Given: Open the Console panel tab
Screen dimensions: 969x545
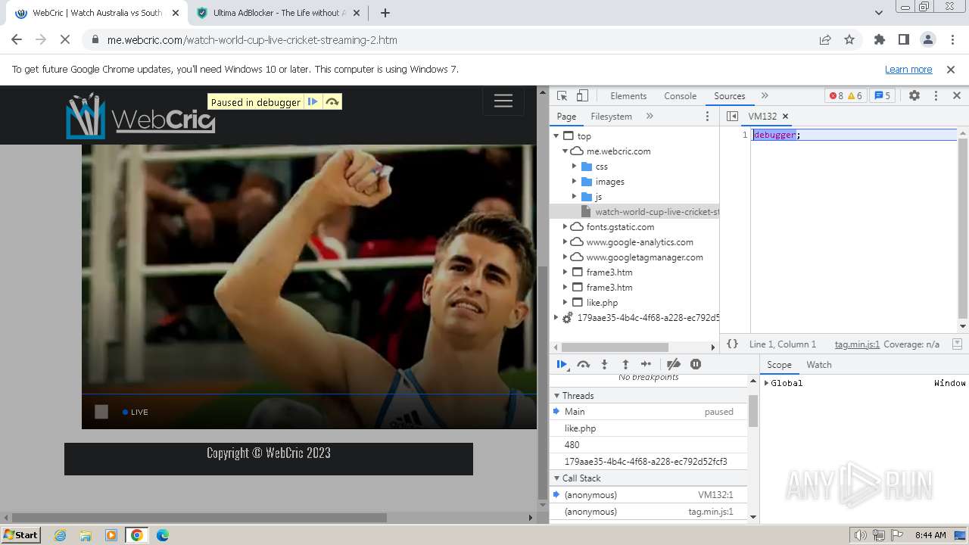Looking at the screenshot, I should (x=680, y=96).
